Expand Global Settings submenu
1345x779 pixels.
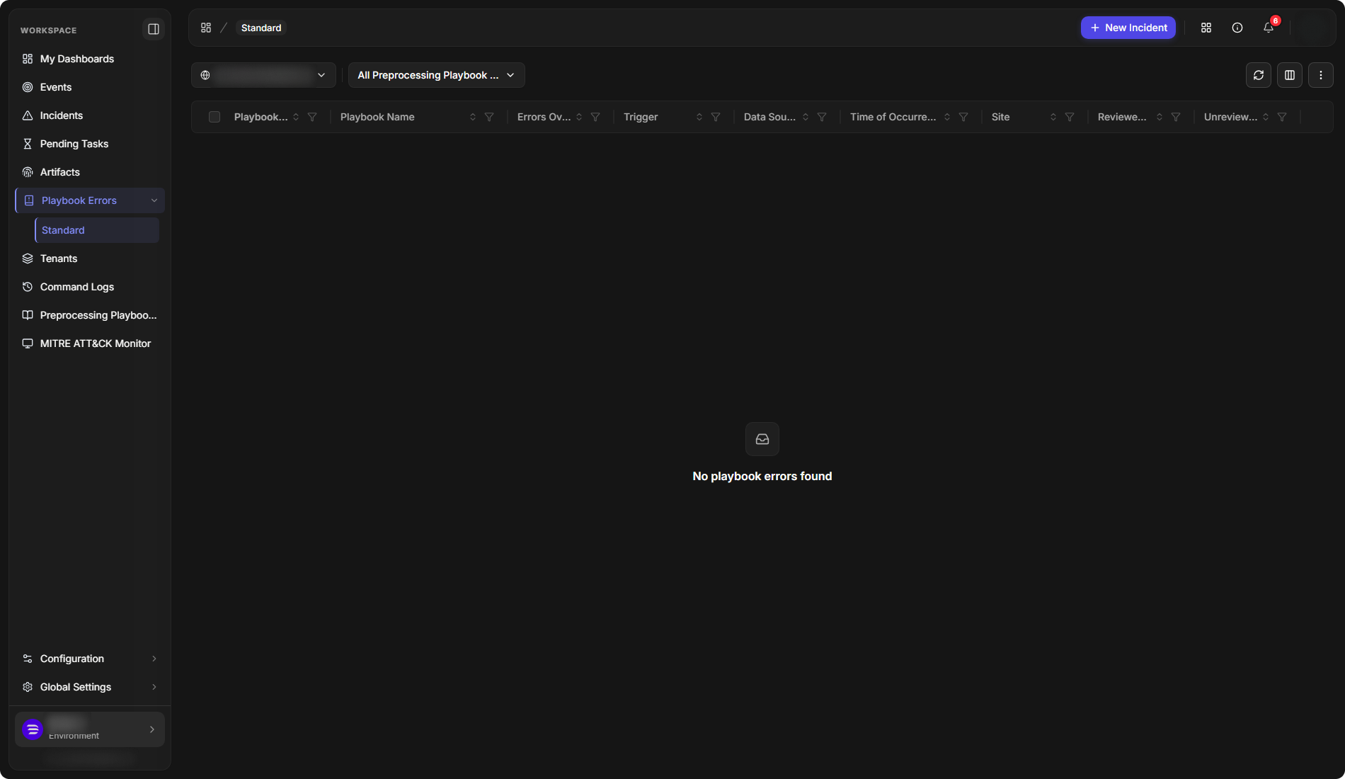pyautogui.click(x=90, y=687)
